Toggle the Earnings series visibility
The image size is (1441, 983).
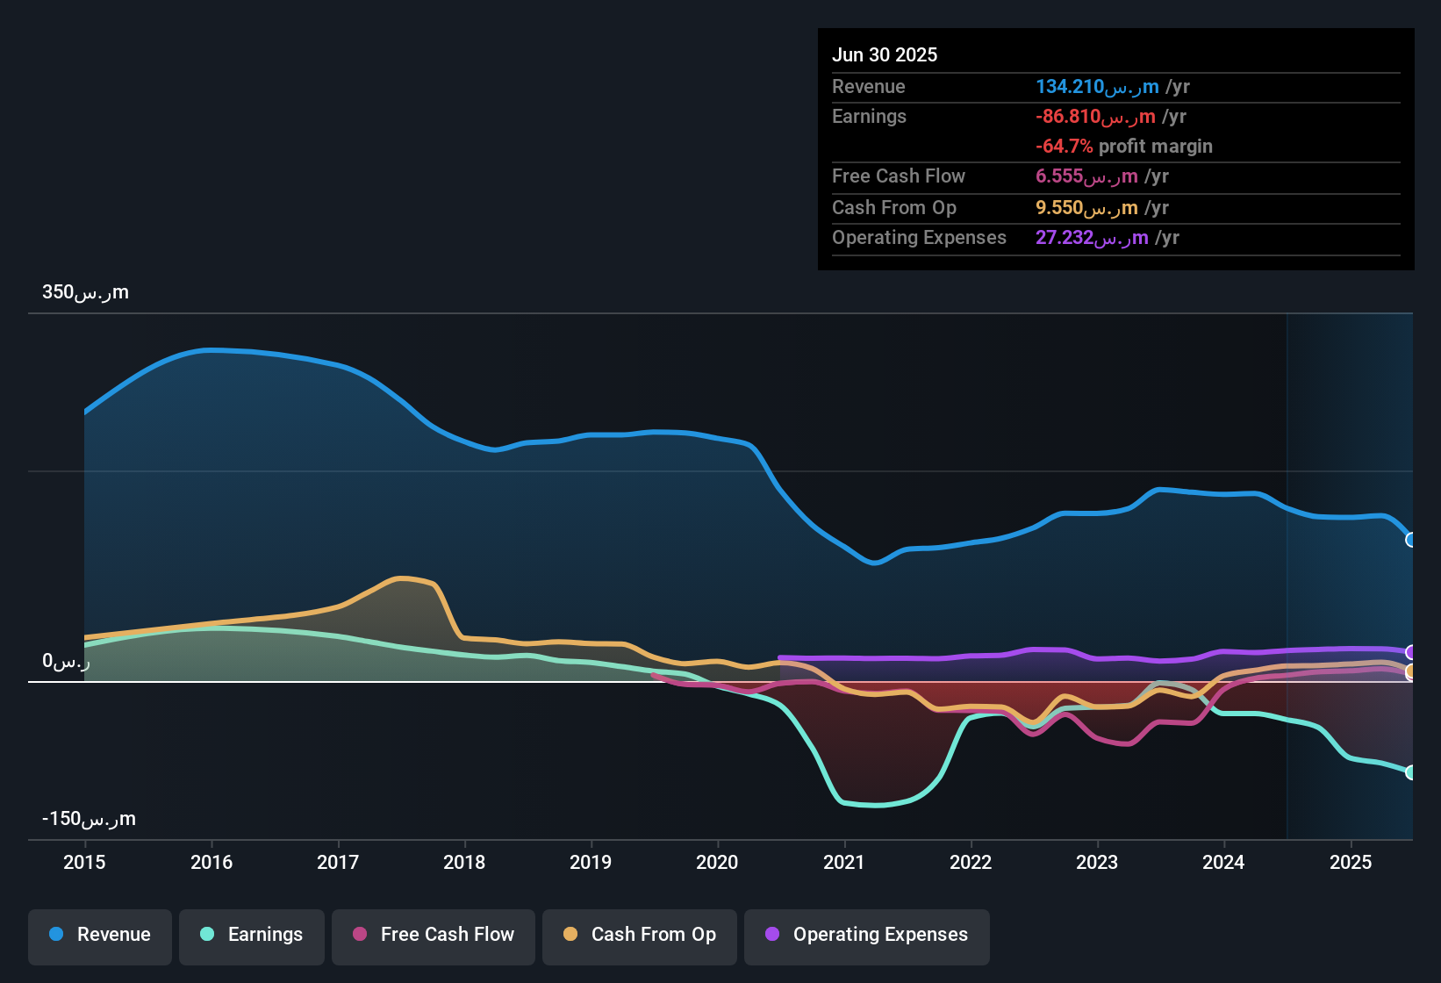(252, 935)
